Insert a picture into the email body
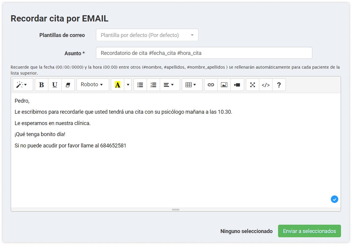 [x=224, y=85]
